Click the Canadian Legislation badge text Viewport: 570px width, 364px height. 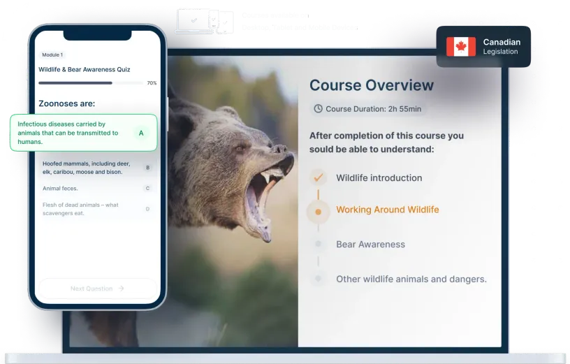[x=502, y=47]
